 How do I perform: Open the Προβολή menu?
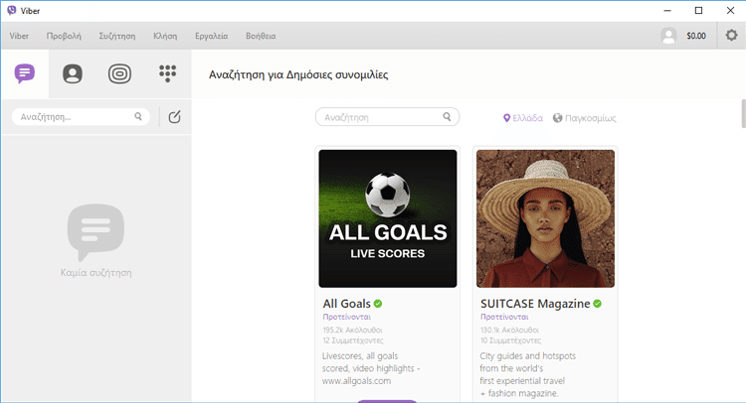[x=64, y=36]
